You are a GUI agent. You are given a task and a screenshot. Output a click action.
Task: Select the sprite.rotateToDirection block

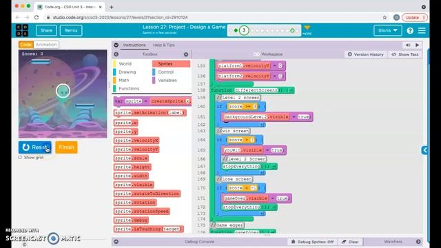(147, 194)
